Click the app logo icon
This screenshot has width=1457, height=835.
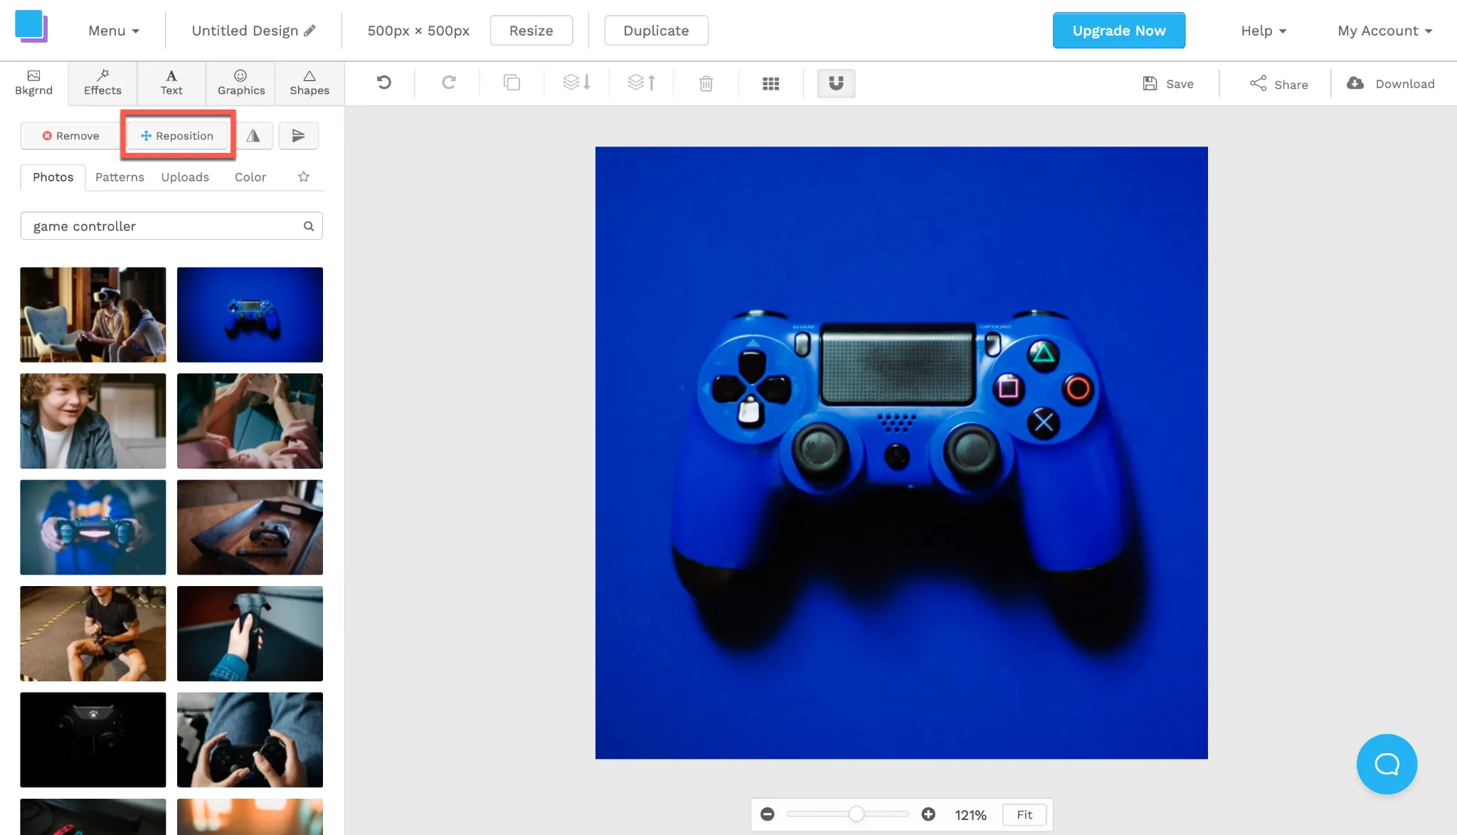[31, 26]
